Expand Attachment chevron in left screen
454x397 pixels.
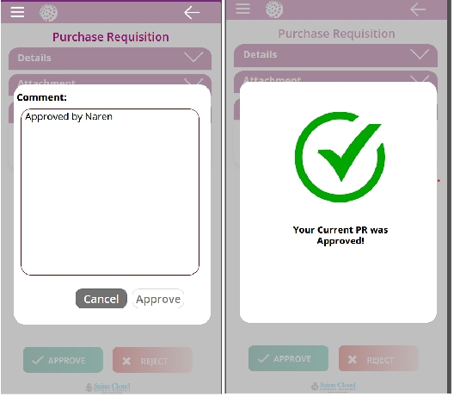pos(193,82)
